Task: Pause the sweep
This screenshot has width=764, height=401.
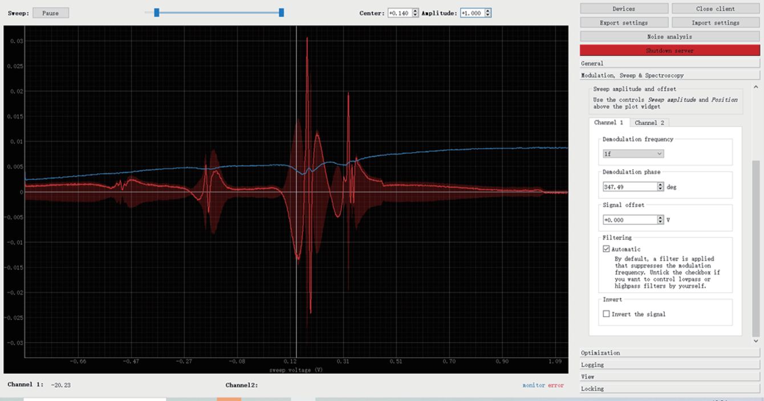Action: (50, 13)
